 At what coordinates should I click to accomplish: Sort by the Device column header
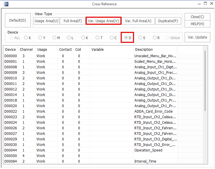pos(11,50)
